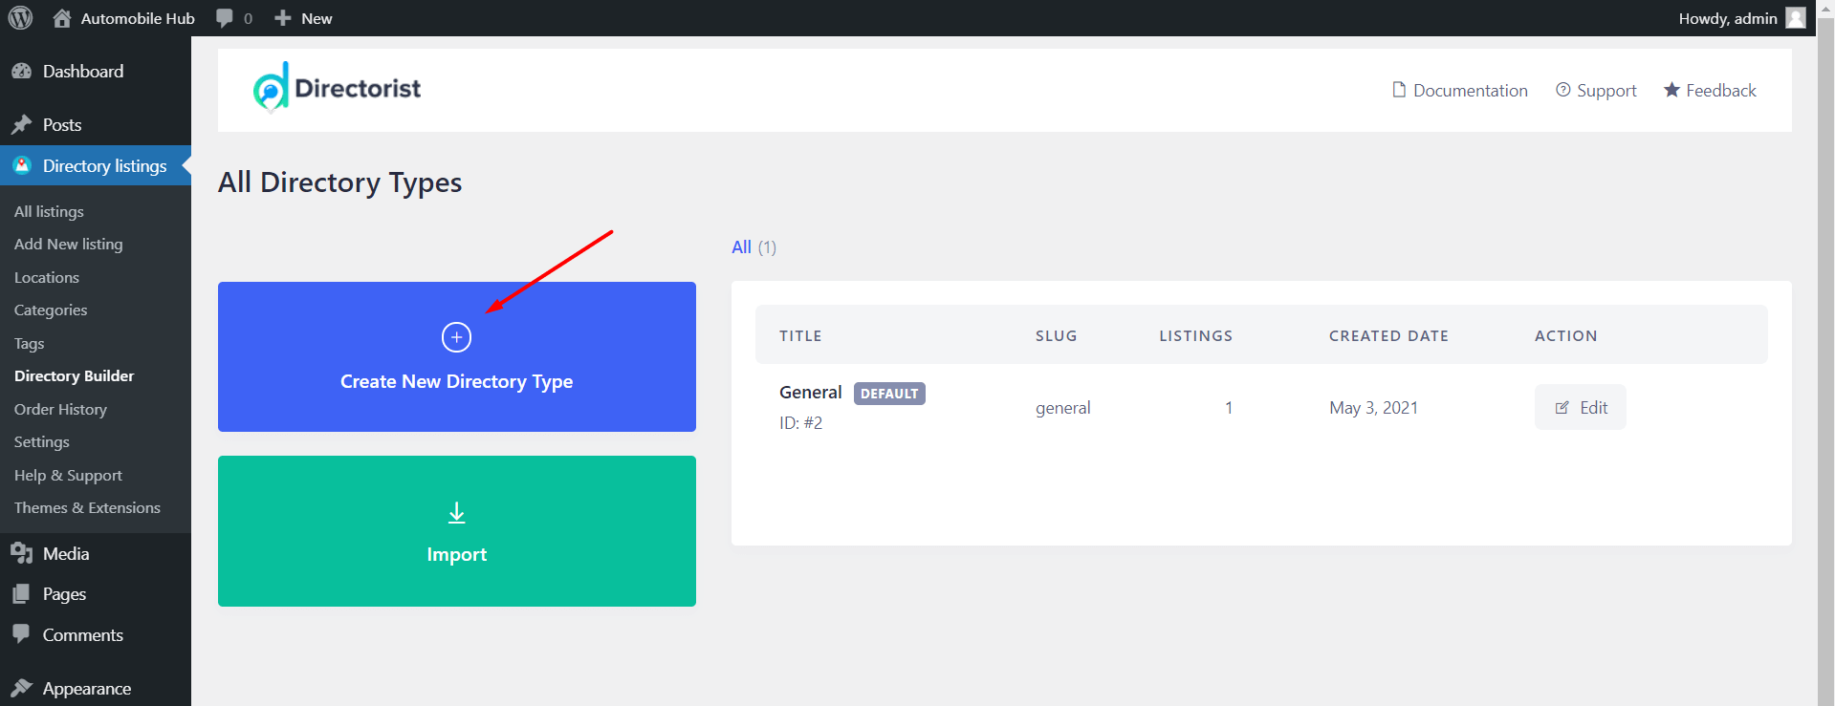Open Themes & Extensions
Viewport: 1835px width, 706px height.
click(87, 508)
